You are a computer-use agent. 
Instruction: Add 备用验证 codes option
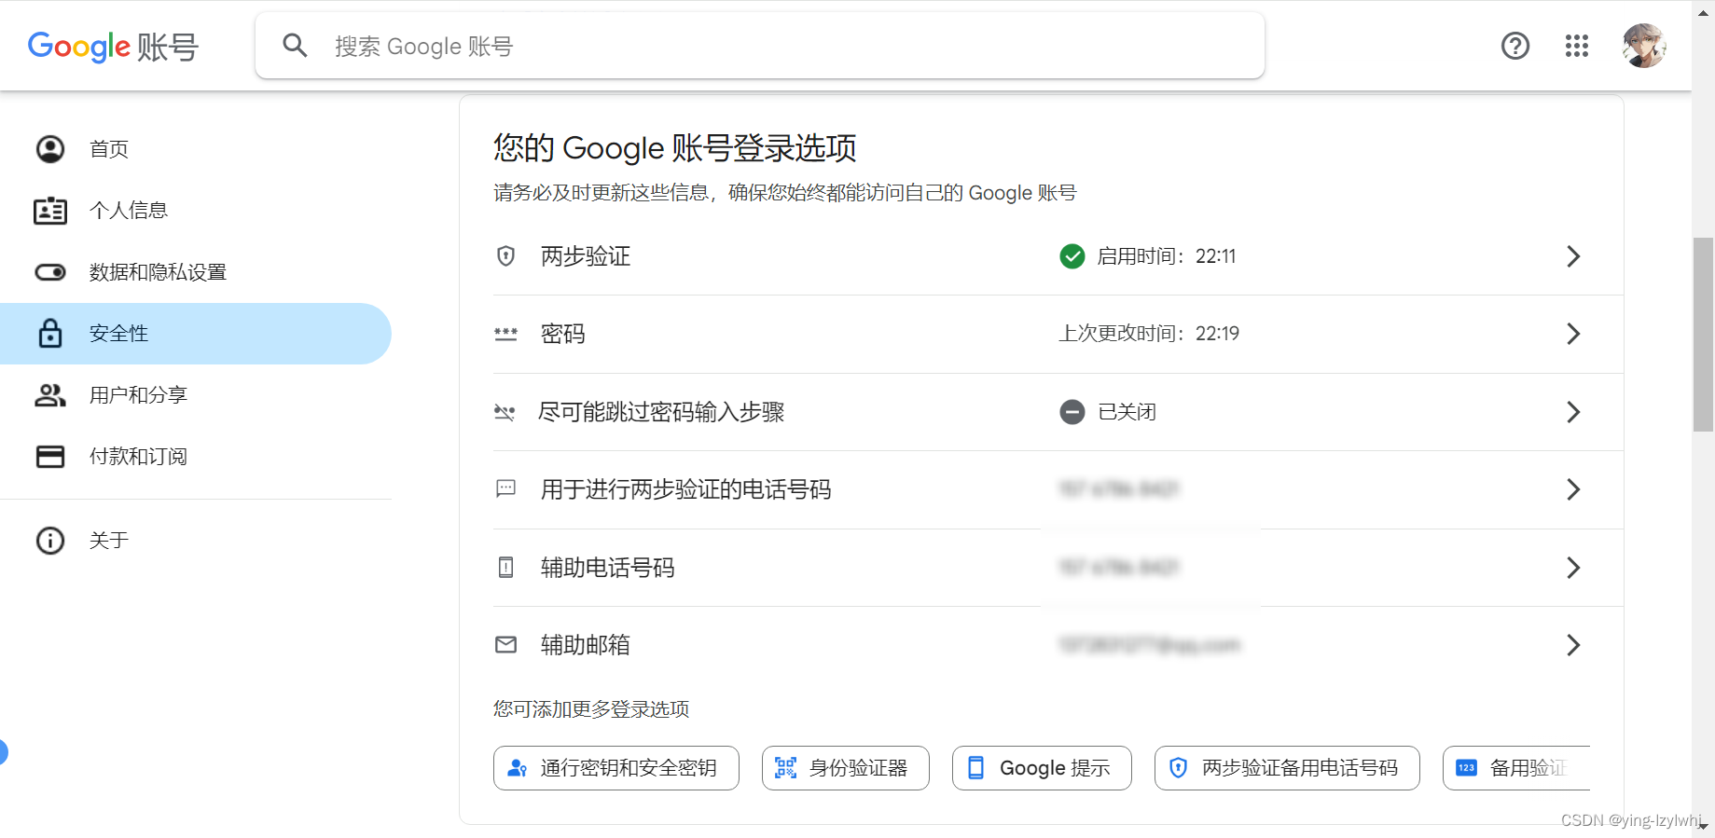(x=1516, y=768)
